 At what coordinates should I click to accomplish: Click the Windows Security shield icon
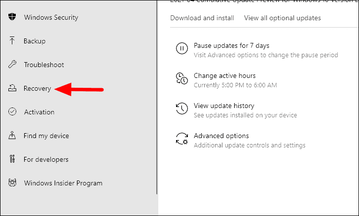(12, 17)
